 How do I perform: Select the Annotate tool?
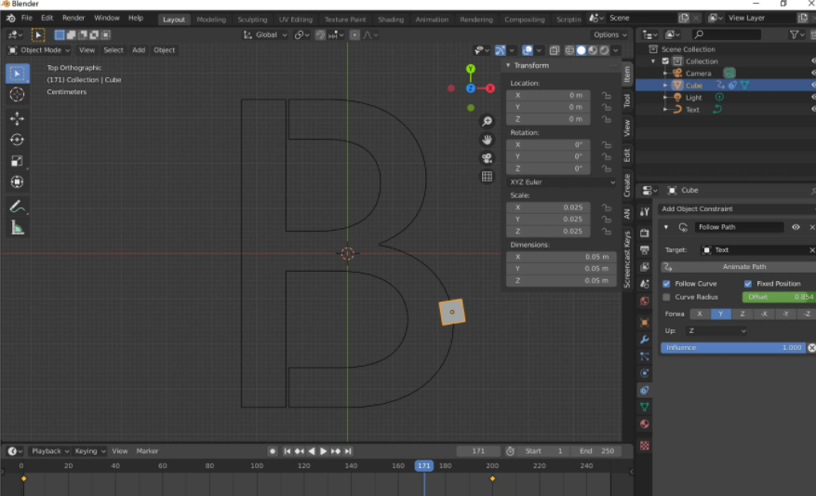17,206
